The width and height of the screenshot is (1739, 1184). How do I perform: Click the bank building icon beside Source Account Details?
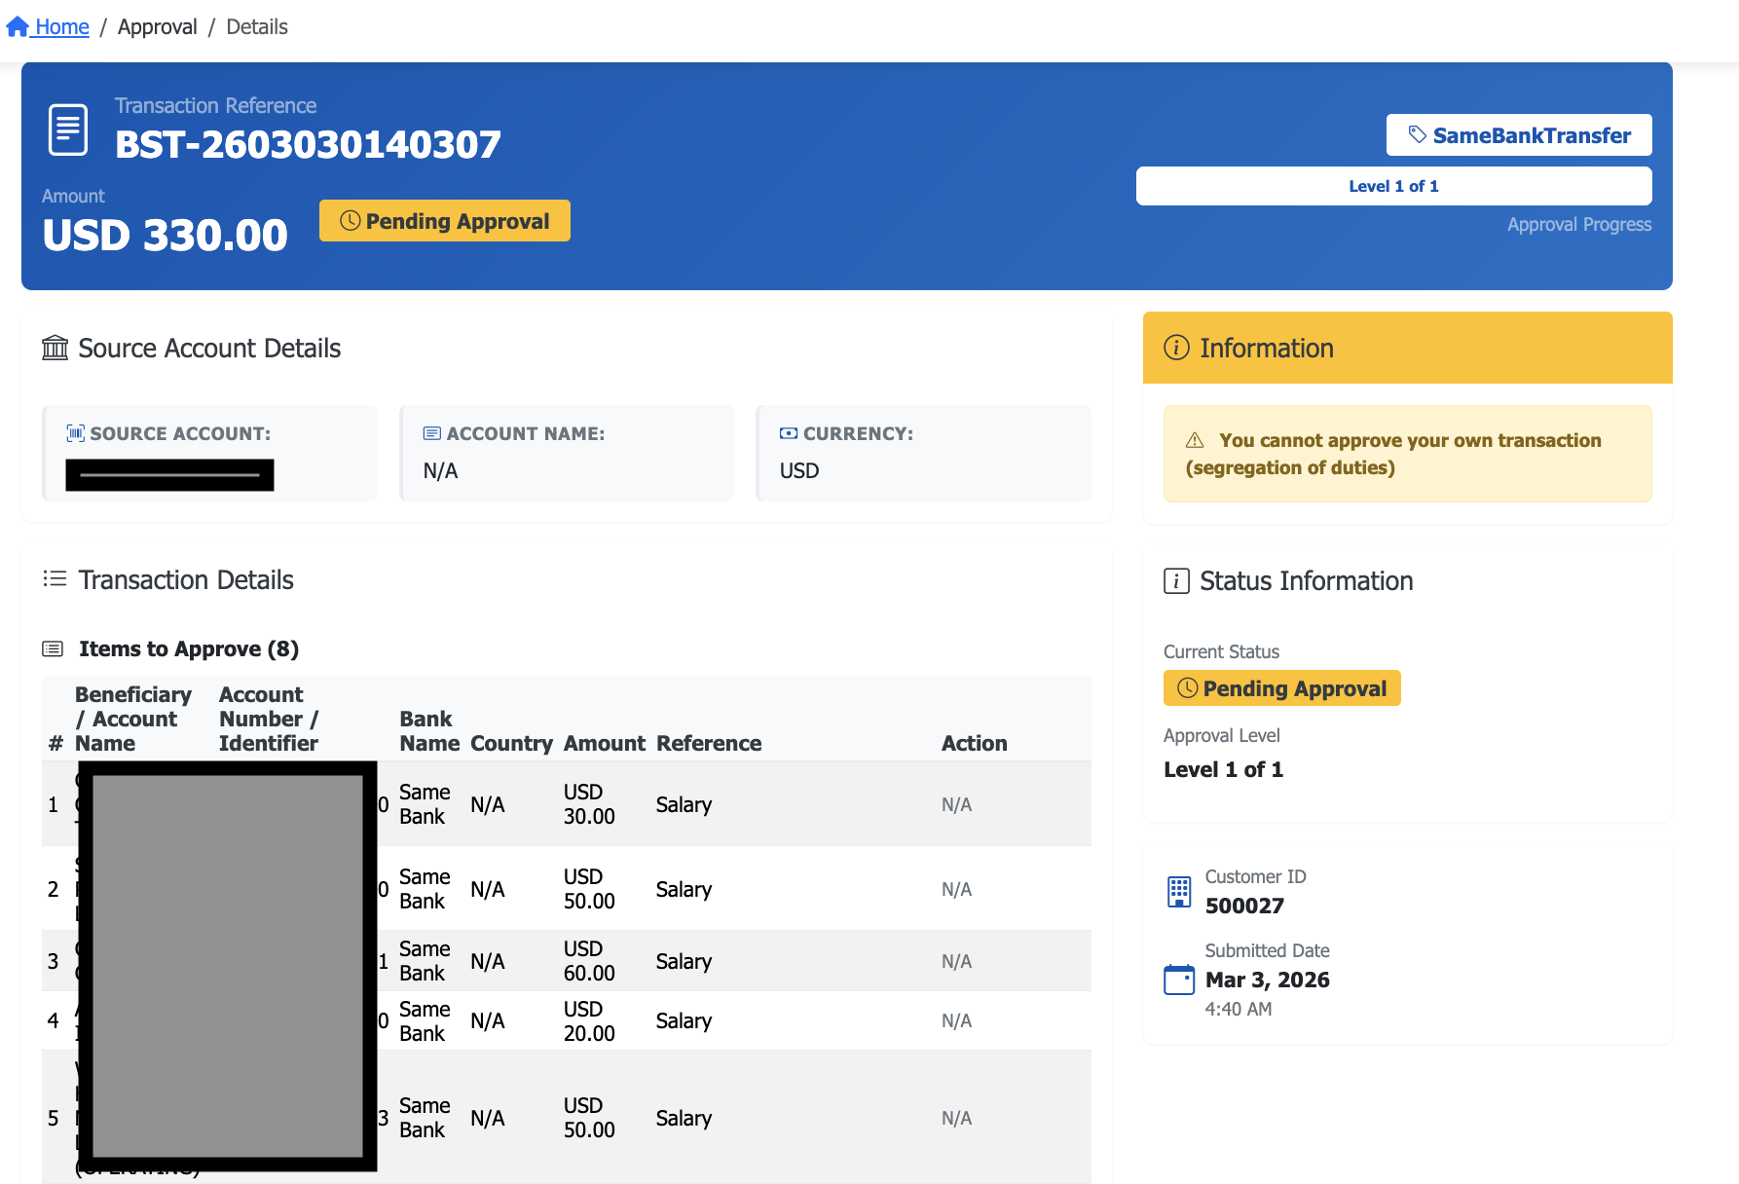55,348
